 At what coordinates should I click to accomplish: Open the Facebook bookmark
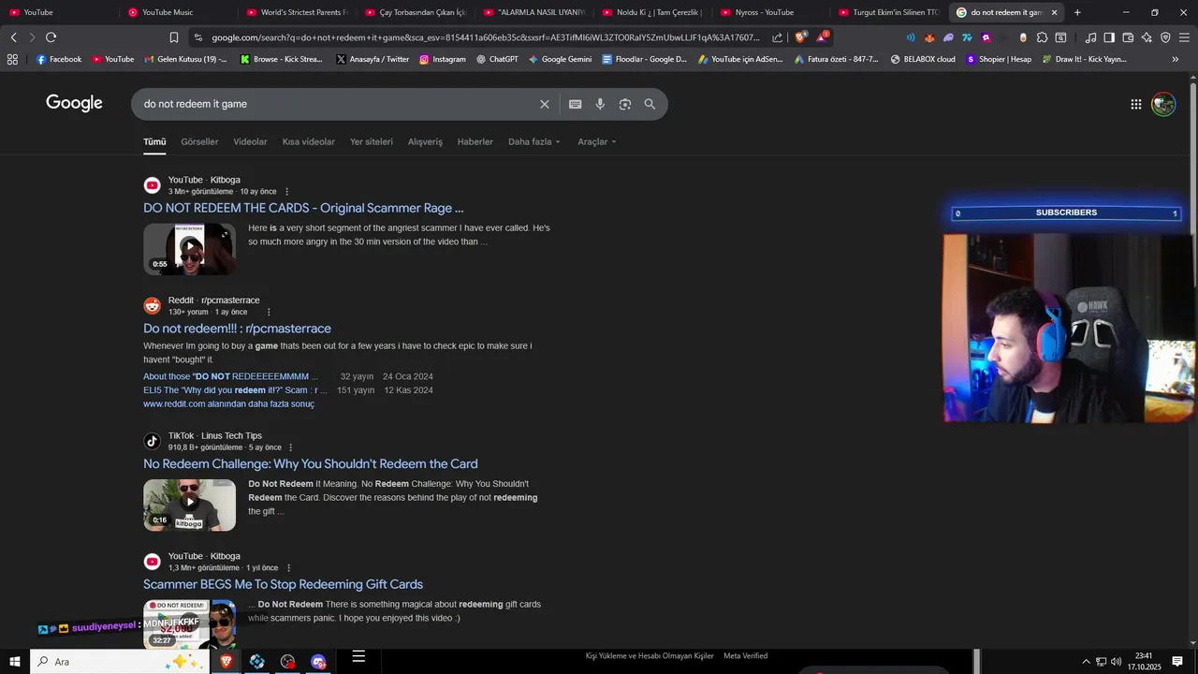click(59, 59)
